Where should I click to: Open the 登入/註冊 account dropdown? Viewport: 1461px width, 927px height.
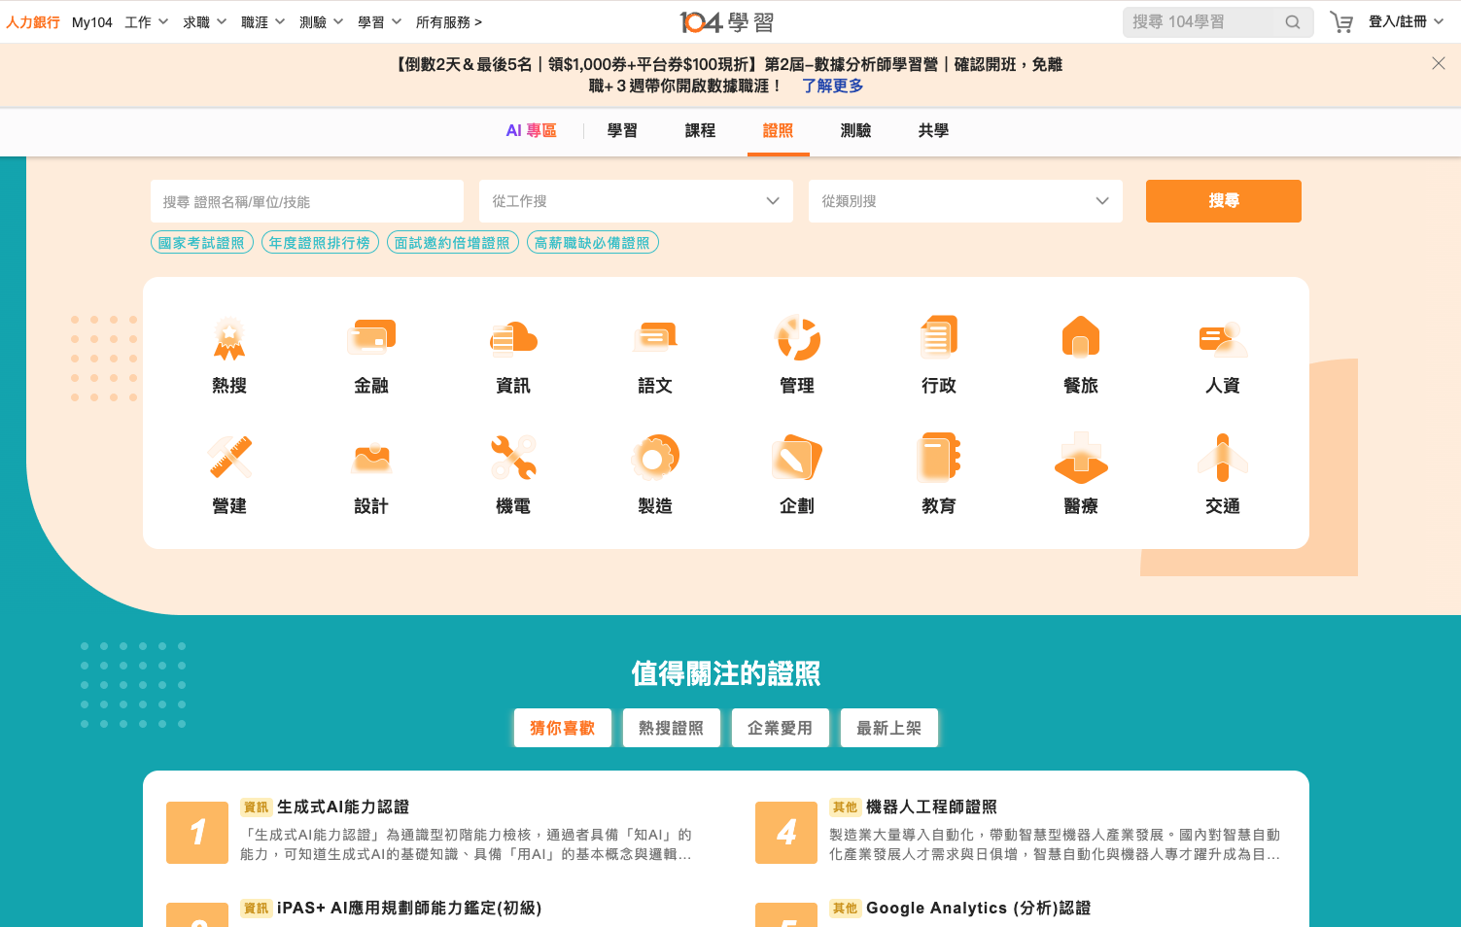(x=1406, y=22)
